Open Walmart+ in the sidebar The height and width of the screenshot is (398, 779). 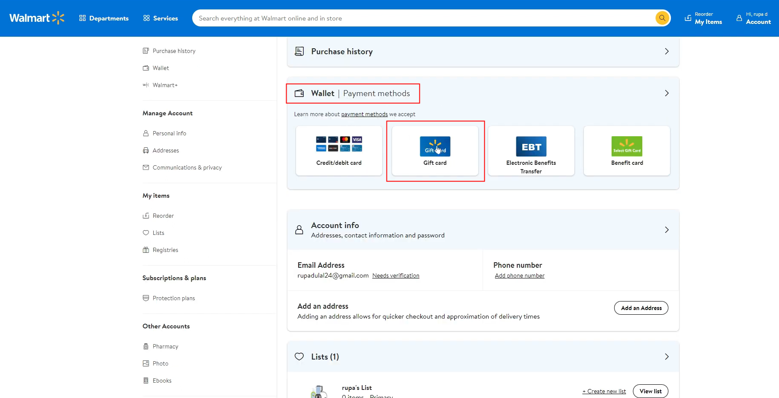pos(165,85)
